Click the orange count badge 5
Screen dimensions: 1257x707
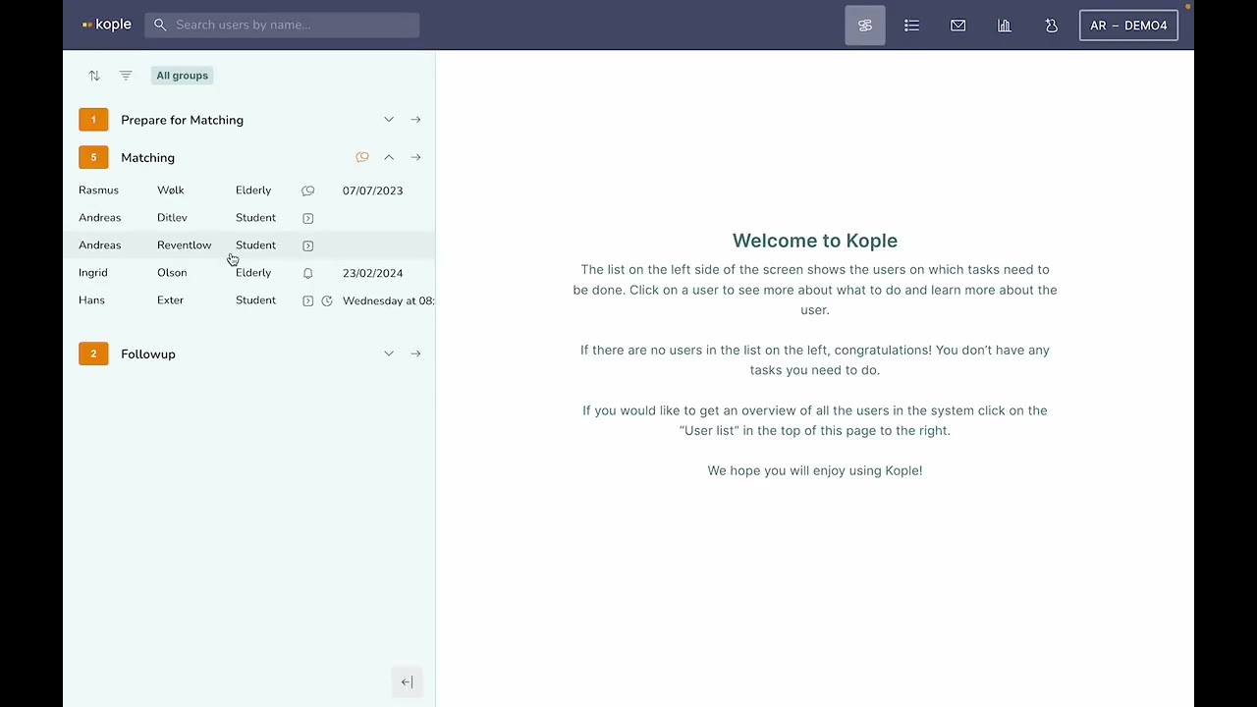93,157
